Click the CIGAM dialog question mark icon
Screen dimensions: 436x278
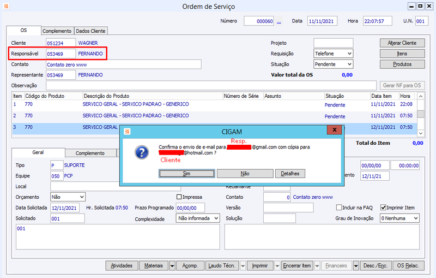tap(142, 152)
